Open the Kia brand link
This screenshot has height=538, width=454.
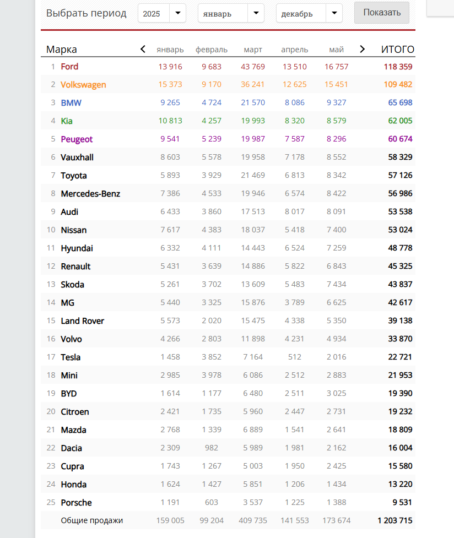coord(67,121)
